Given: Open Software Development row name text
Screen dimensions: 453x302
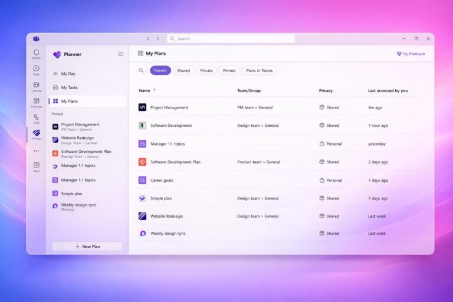Looking at the screenshot, I should point(170,126).
